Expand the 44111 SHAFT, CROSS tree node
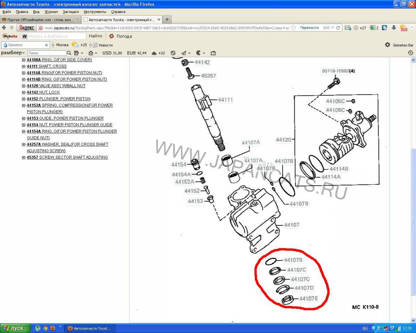Image resolution: width=416 pixels, height=333 pixels. point(23,66)
